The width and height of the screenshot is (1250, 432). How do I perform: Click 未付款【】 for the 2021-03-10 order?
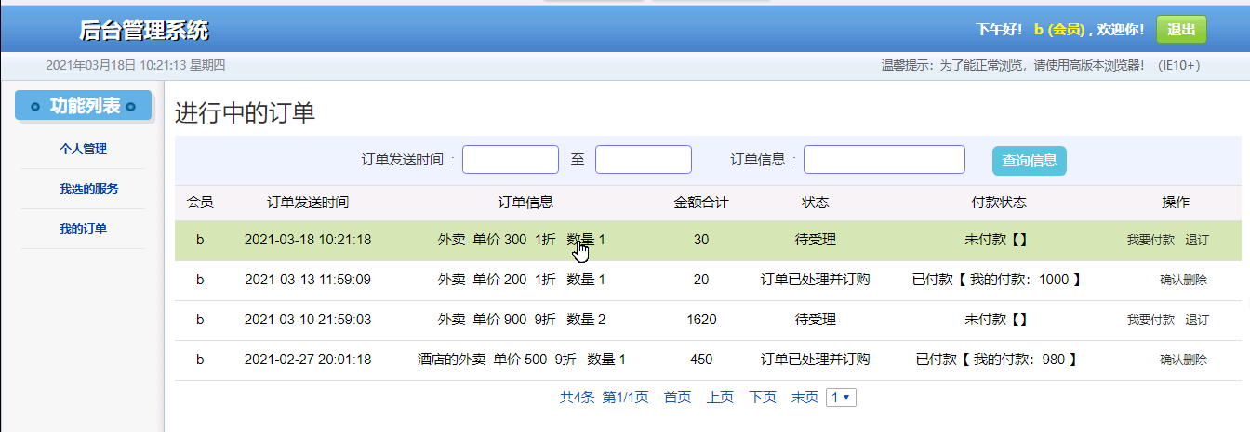(x=998, y=320)
